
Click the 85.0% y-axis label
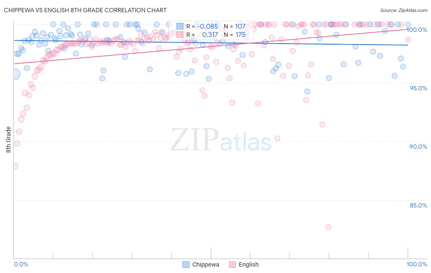tap(418, 205)
